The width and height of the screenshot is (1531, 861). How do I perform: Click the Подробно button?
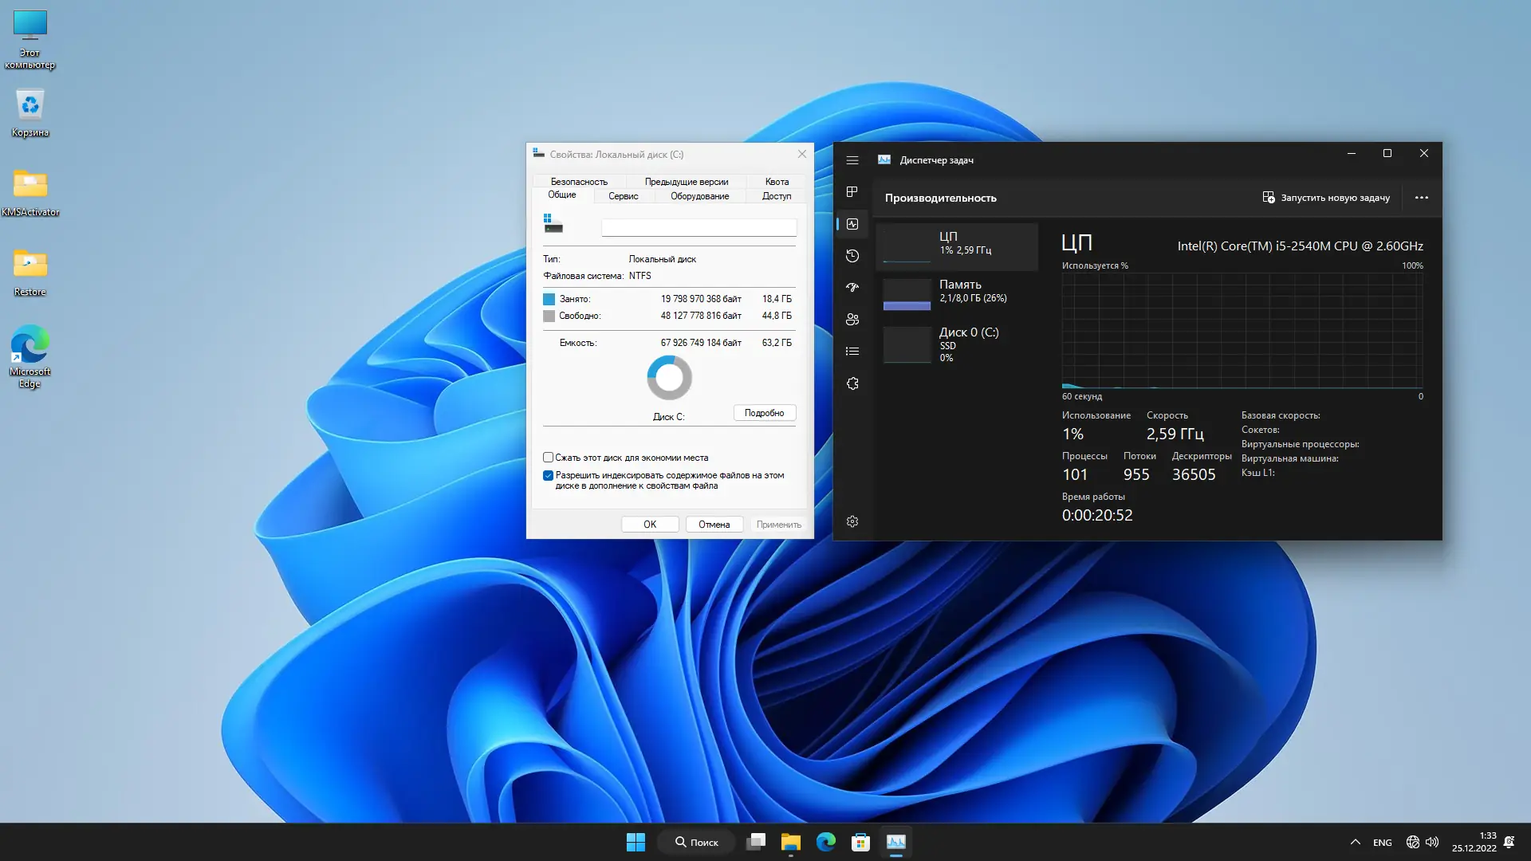(x=764, y=413)
